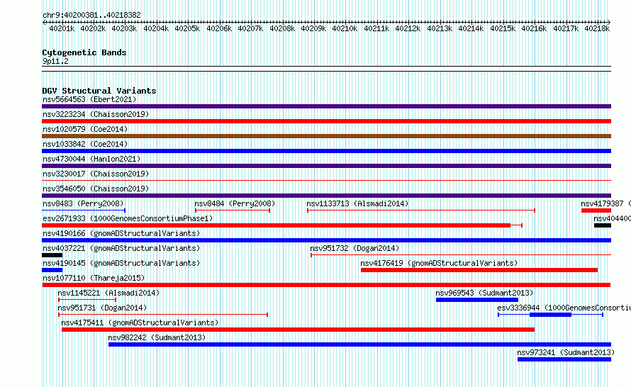
Task: Select the short blue nsv4190145 bar
Action: pyautogui.click(x=52, y=270)
